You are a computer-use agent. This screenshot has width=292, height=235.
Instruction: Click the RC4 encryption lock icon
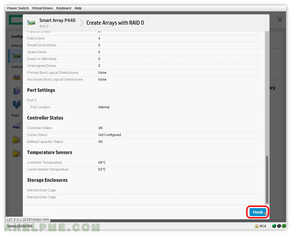pyautogui.click(x=256, y=226)
